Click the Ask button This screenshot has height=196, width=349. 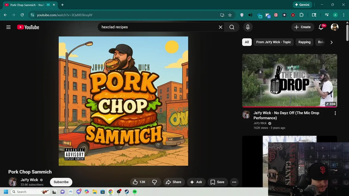pos(196,182)
